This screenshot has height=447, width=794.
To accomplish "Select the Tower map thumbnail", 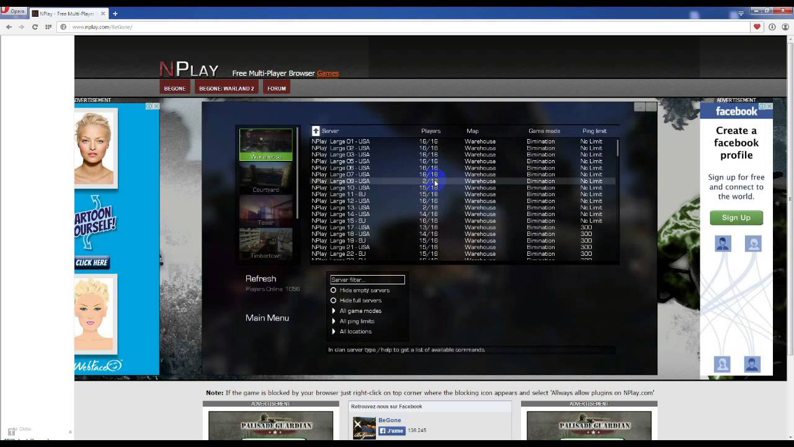I will [x=266, y=211].
